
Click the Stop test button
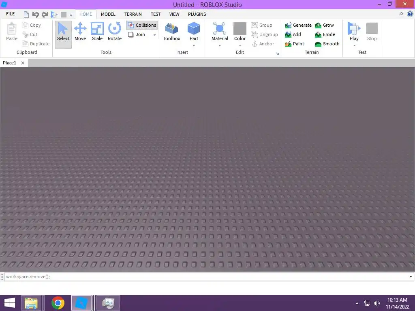[372, 32]
